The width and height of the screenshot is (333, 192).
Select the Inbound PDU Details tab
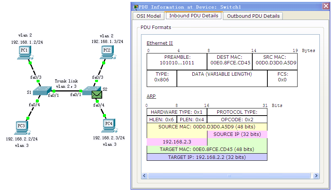[x=194, y=16]
